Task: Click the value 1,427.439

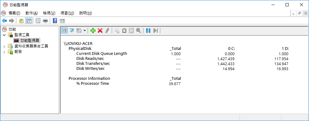Action: point(226,59)
